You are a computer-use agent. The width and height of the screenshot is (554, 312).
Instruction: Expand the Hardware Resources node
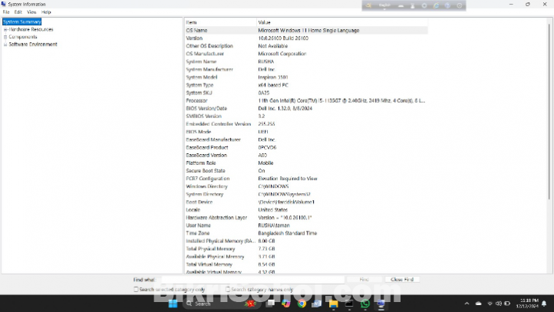pyautogui.click(x=5, y=30)
